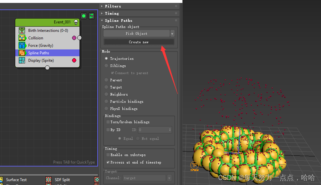Select the Equal radio button

tap(119, 139)
